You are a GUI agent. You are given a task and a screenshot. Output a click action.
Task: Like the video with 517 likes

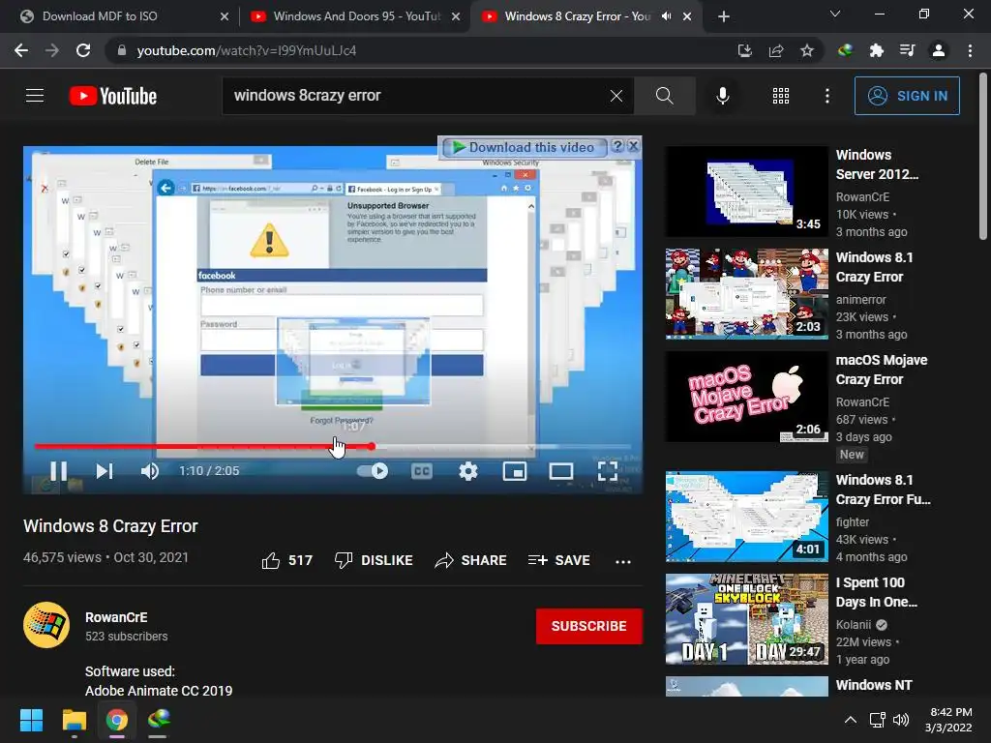(x=286, y=560)
